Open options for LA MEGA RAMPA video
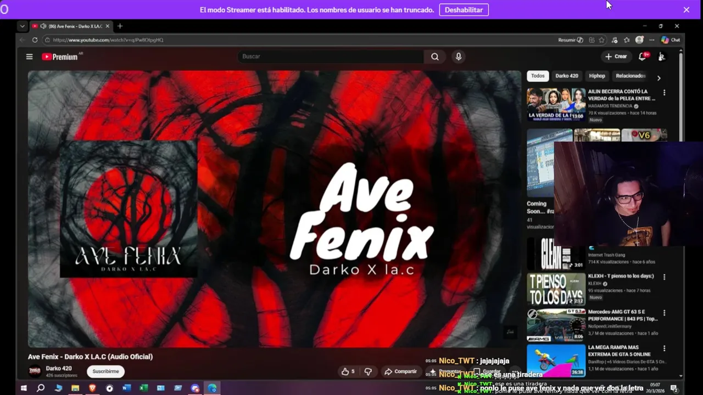The image size is (703, 395). (664, 348)
